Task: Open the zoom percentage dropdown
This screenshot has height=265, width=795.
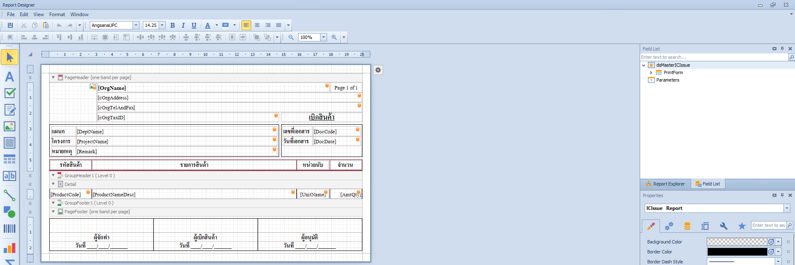Action: click(x=324, y=37)
